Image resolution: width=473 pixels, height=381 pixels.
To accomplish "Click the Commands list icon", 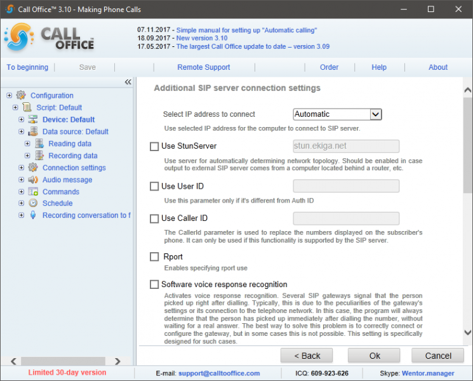I will click(x=33, y=192).
